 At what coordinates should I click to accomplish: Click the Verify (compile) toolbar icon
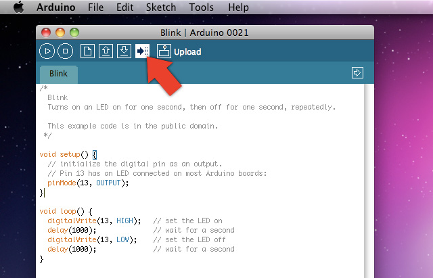47,51
